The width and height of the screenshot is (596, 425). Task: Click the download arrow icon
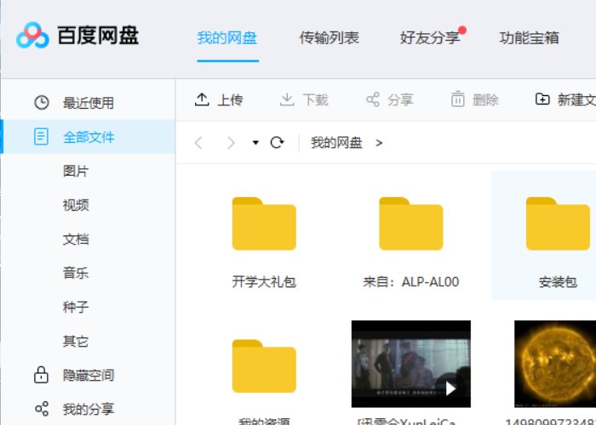pyautogui.click(x=287, y=99)
